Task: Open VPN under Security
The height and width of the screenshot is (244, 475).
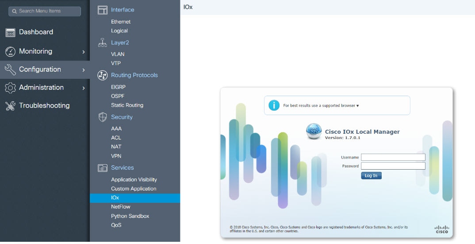Action: [116, 156]
